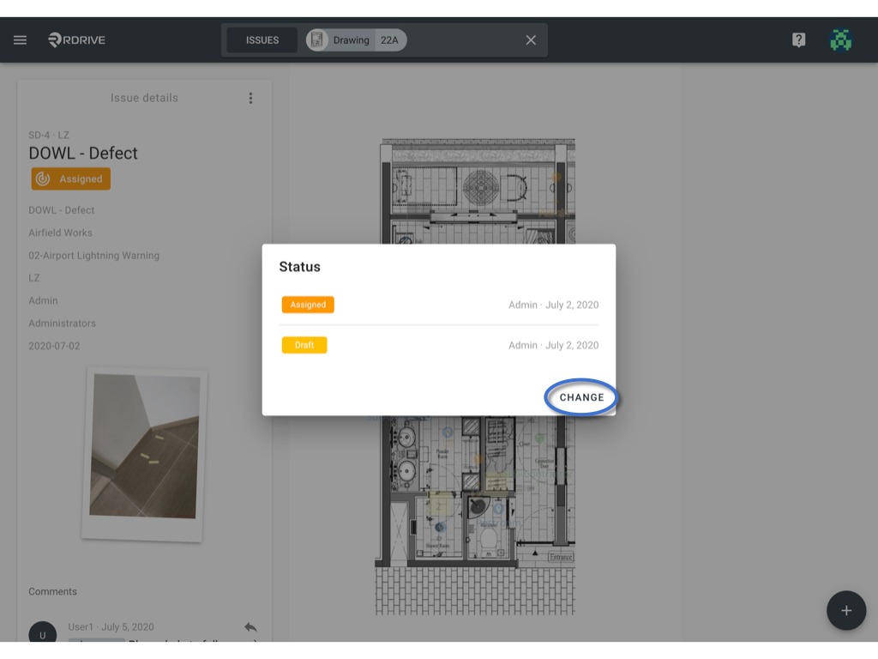878x659 pixels.
Task: Click the RDRIVE logo
Action: [x=76, y=39]
